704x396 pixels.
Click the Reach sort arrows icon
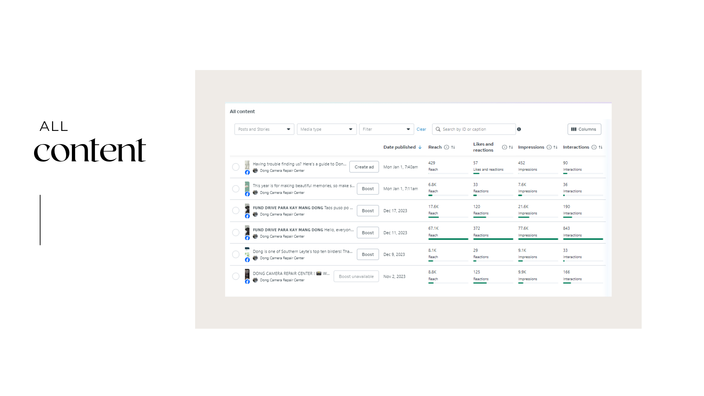coord(453,147)
